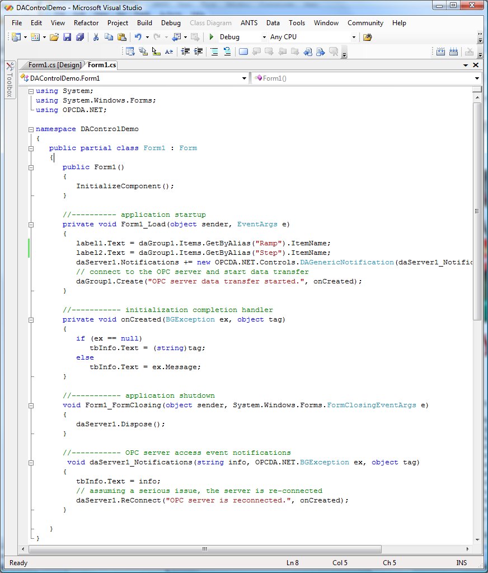488x573 pixels.
Task: Close the Form1.cs document with X
Action: pos(476,64)
